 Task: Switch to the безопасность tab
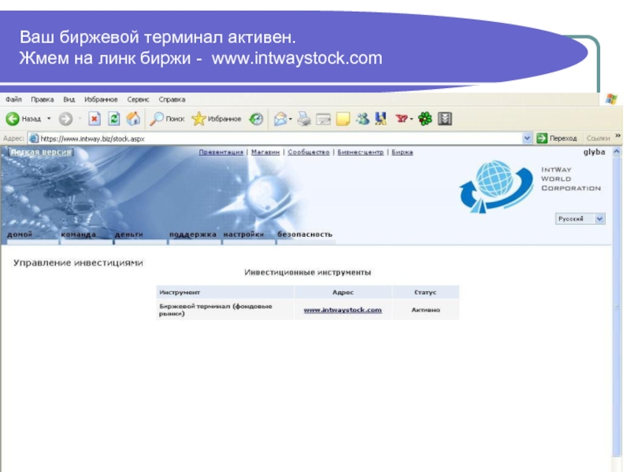pos(305,234)
